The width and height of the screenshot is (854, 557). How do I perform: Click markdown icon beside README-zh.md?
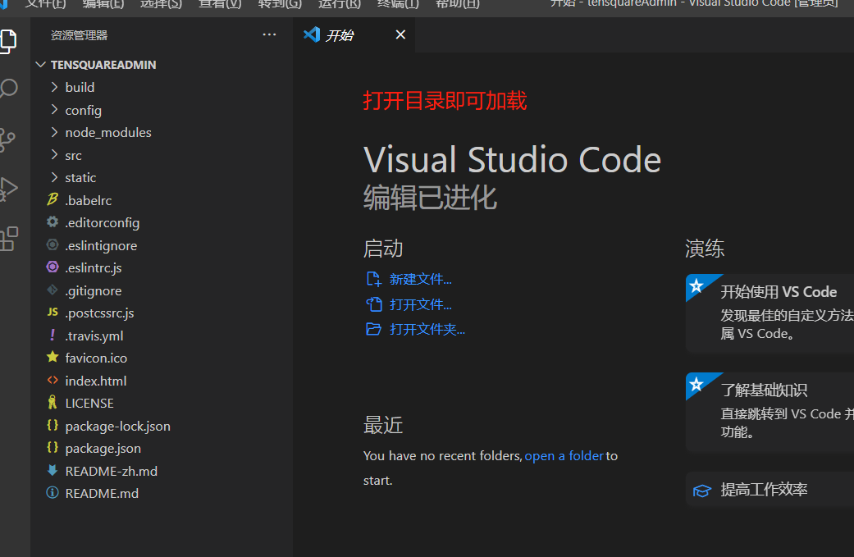click(53, 470)
